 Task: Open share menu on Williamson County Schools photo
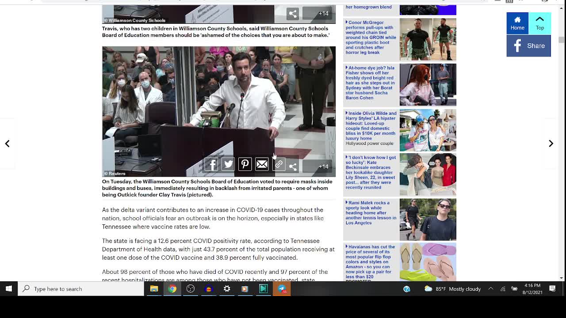(293, 14)
